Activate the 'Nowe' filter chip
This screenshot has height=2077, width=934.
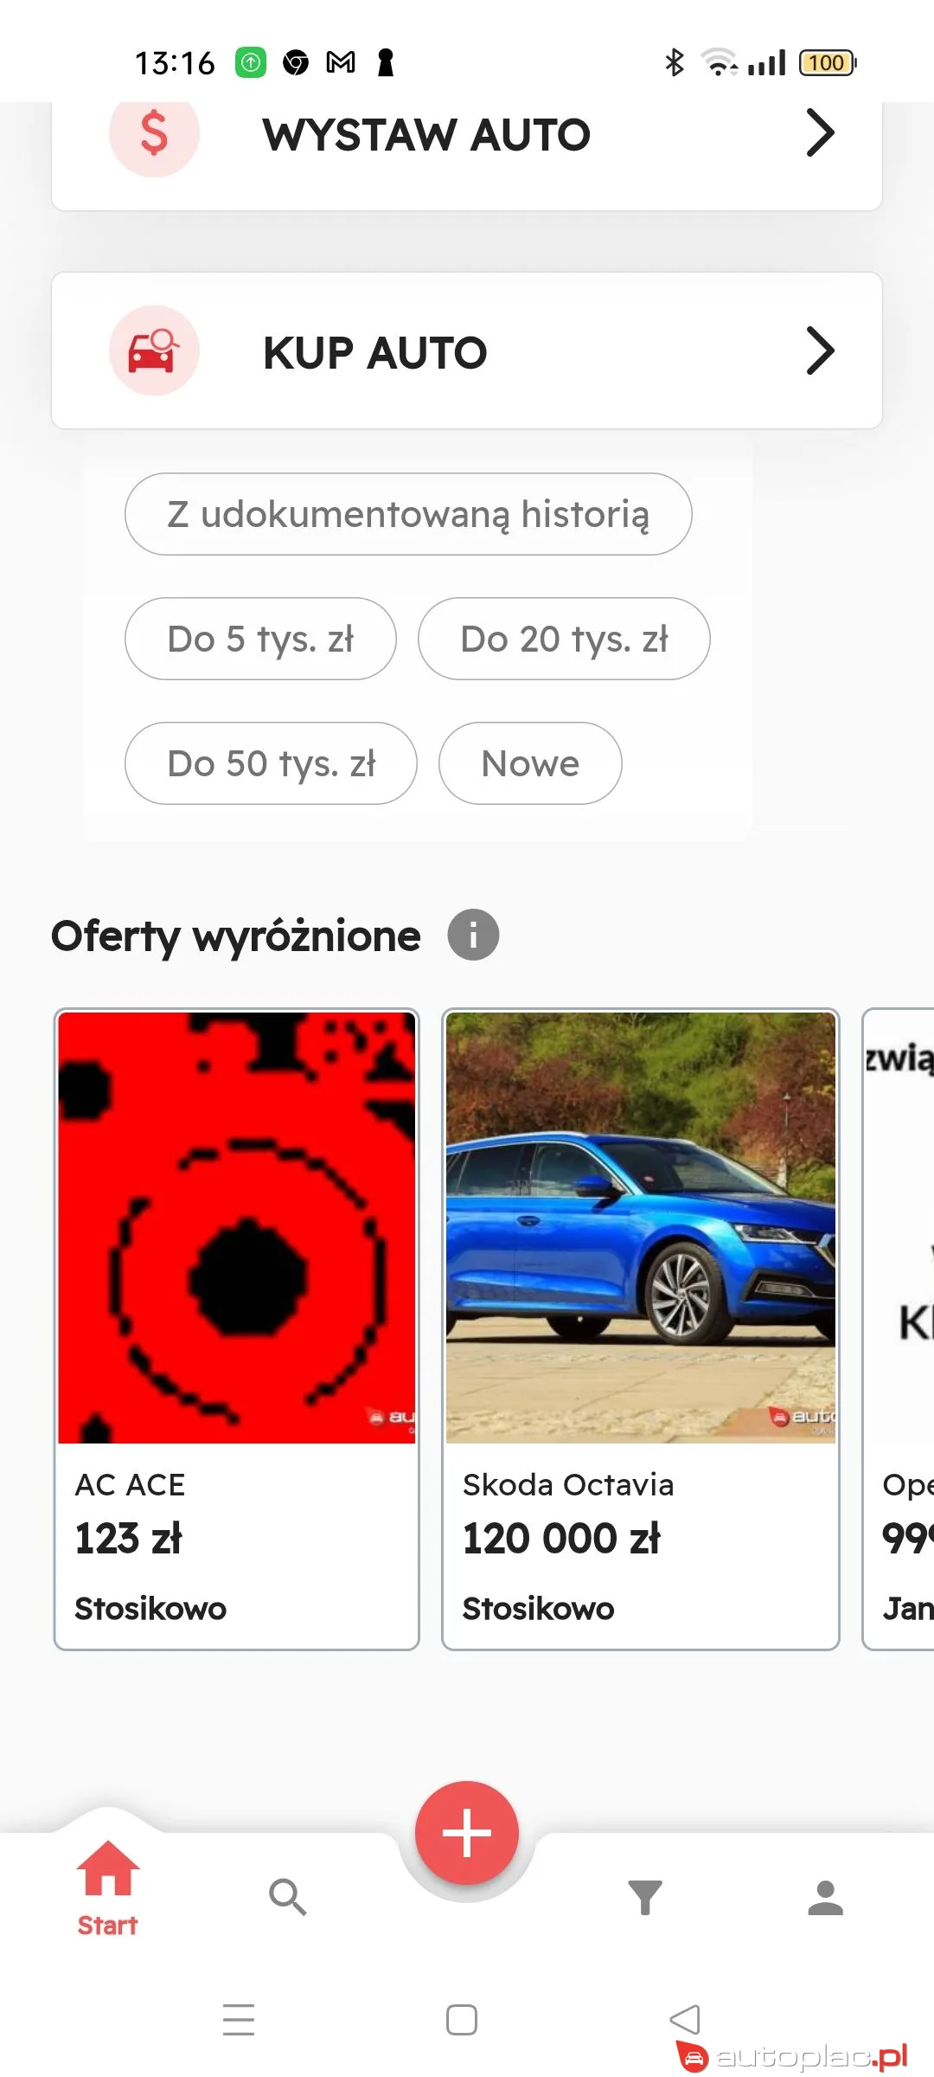[529, 763]
